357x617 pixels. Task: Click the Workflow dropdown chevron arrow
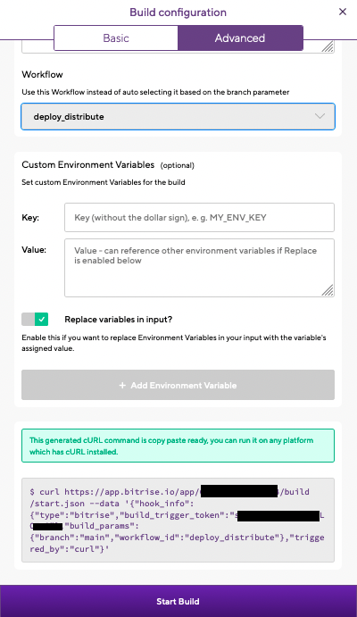320,116
